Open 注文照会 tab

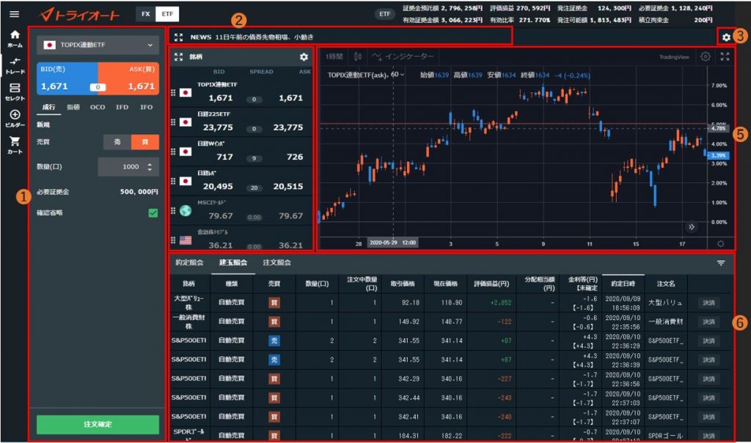(276, 263)
